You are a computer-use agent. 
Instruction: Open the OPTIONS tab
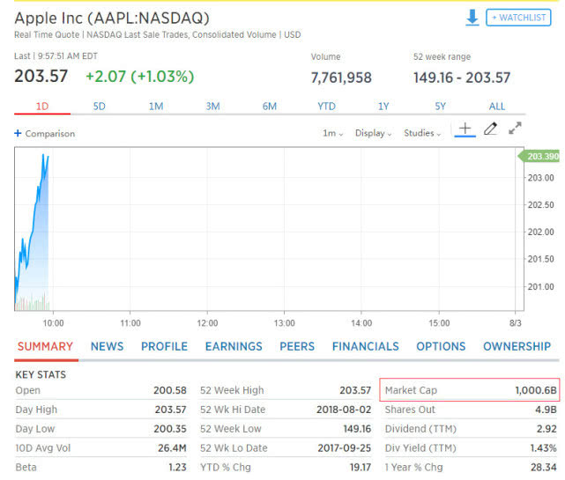tap(441, 346)
